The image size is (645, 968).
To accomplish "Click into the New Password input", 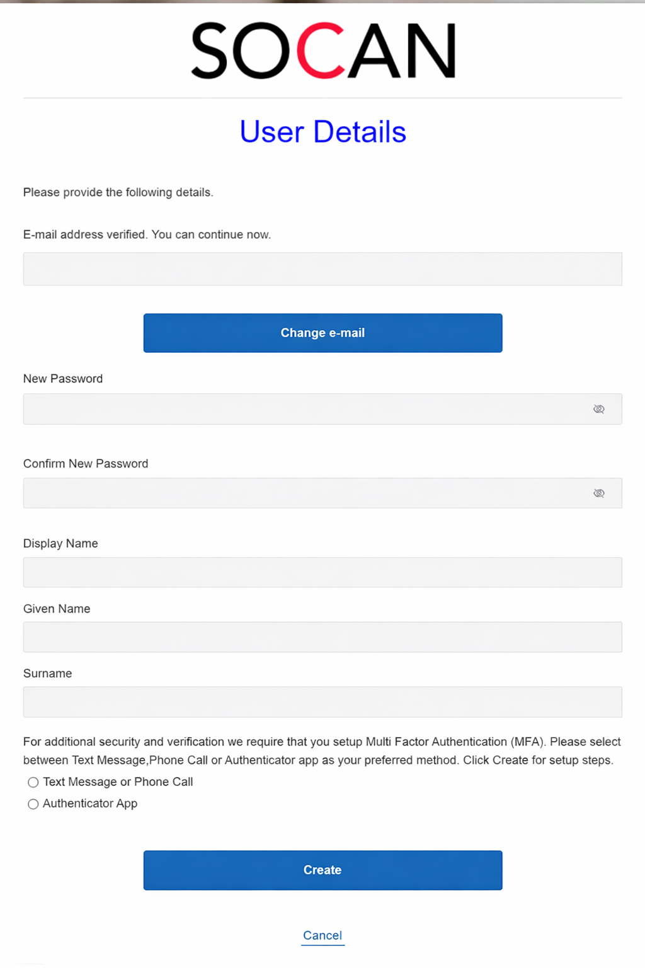I will (302, 409).
